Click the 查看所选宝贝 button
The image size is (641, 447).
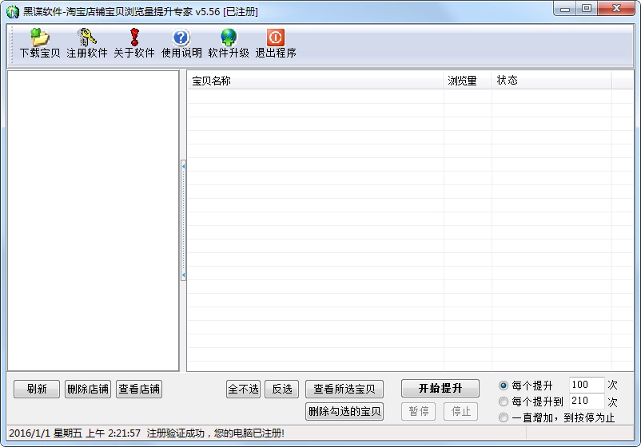[x=344, y=389]
